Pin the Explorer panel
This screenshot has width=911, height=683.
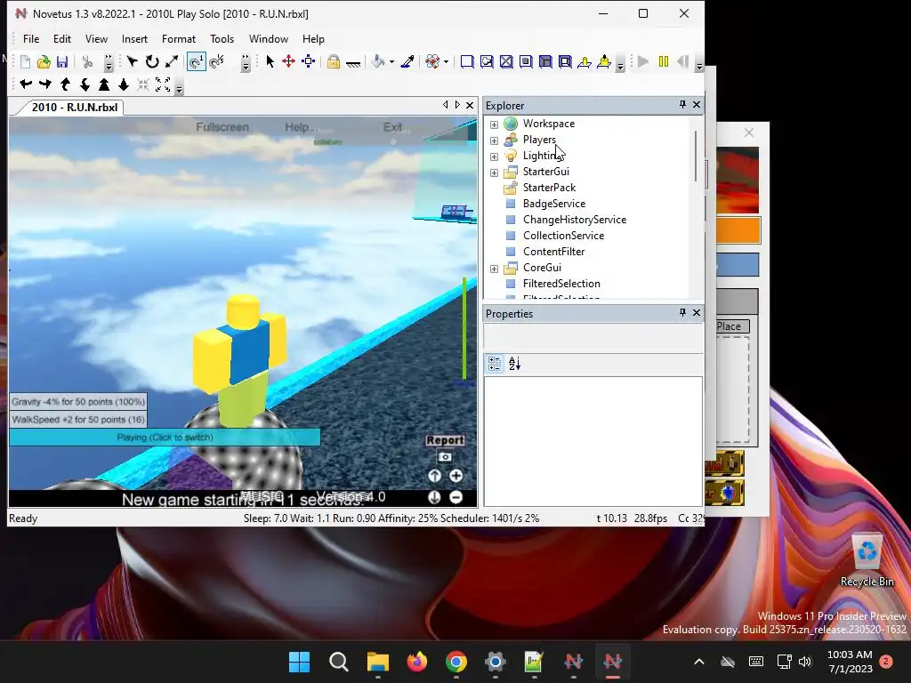[682, 105]
